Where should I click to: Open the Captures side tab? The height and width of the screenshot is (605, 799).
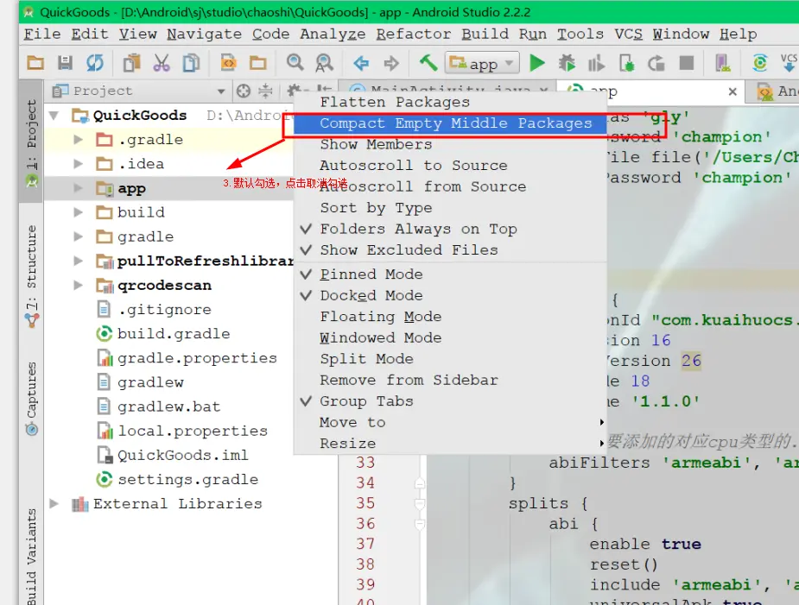click(x=32, y=398)
